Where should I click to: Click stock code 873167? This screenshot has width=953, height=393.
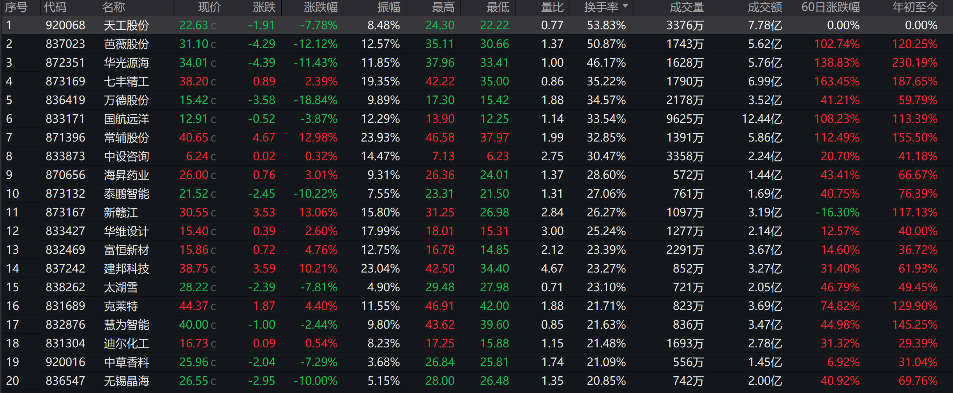(65, 212)
